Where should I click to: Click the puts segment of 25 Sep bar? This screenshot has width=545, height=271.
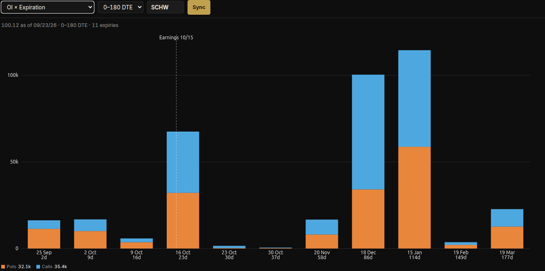click(44, 239)
